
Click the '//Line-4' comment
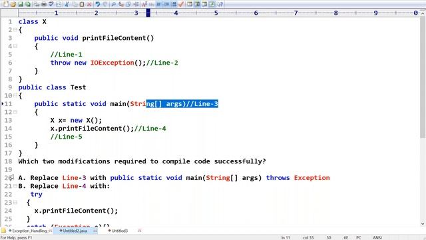pyautogui.click(x=150, y=129)
